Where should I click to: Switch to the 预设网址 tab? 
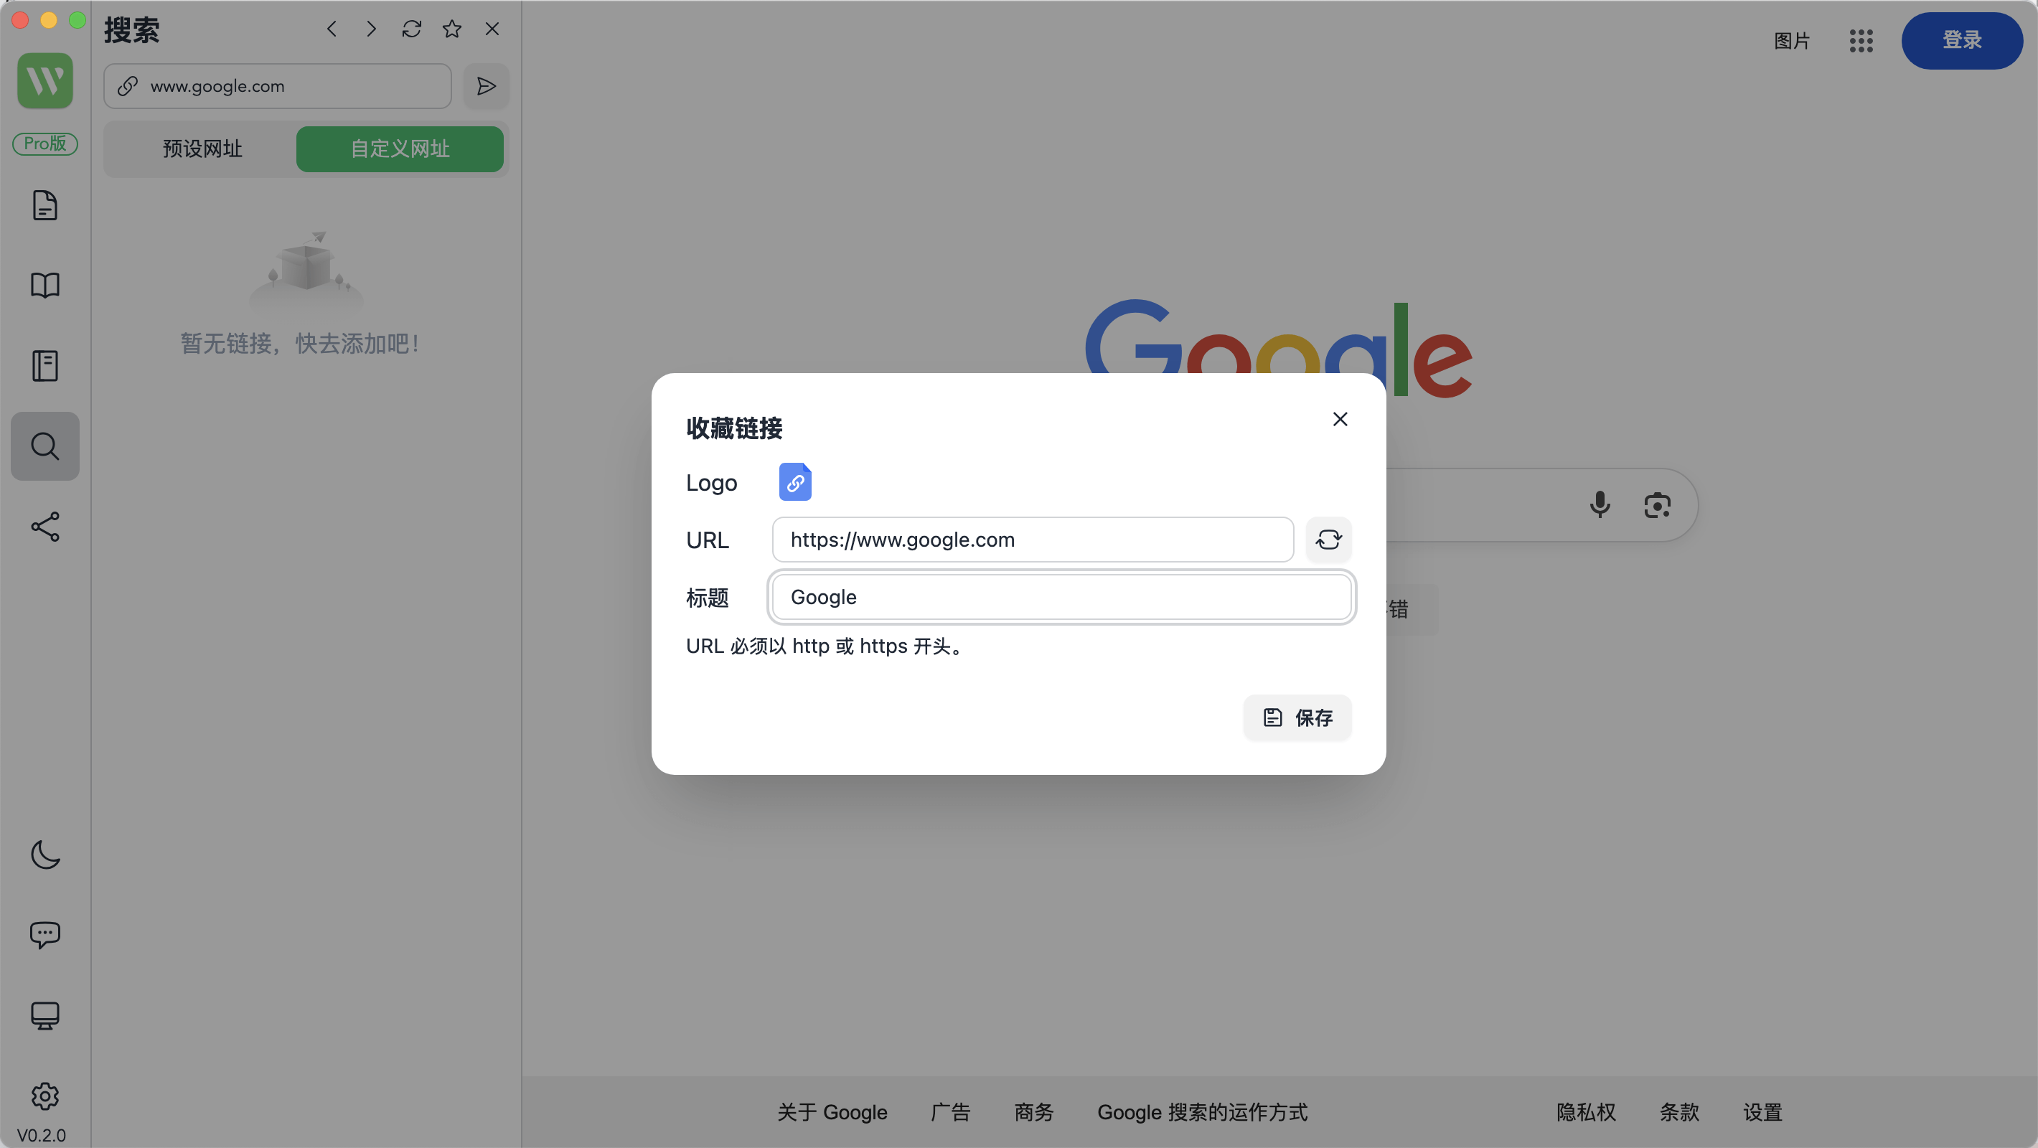coord(202,149)
